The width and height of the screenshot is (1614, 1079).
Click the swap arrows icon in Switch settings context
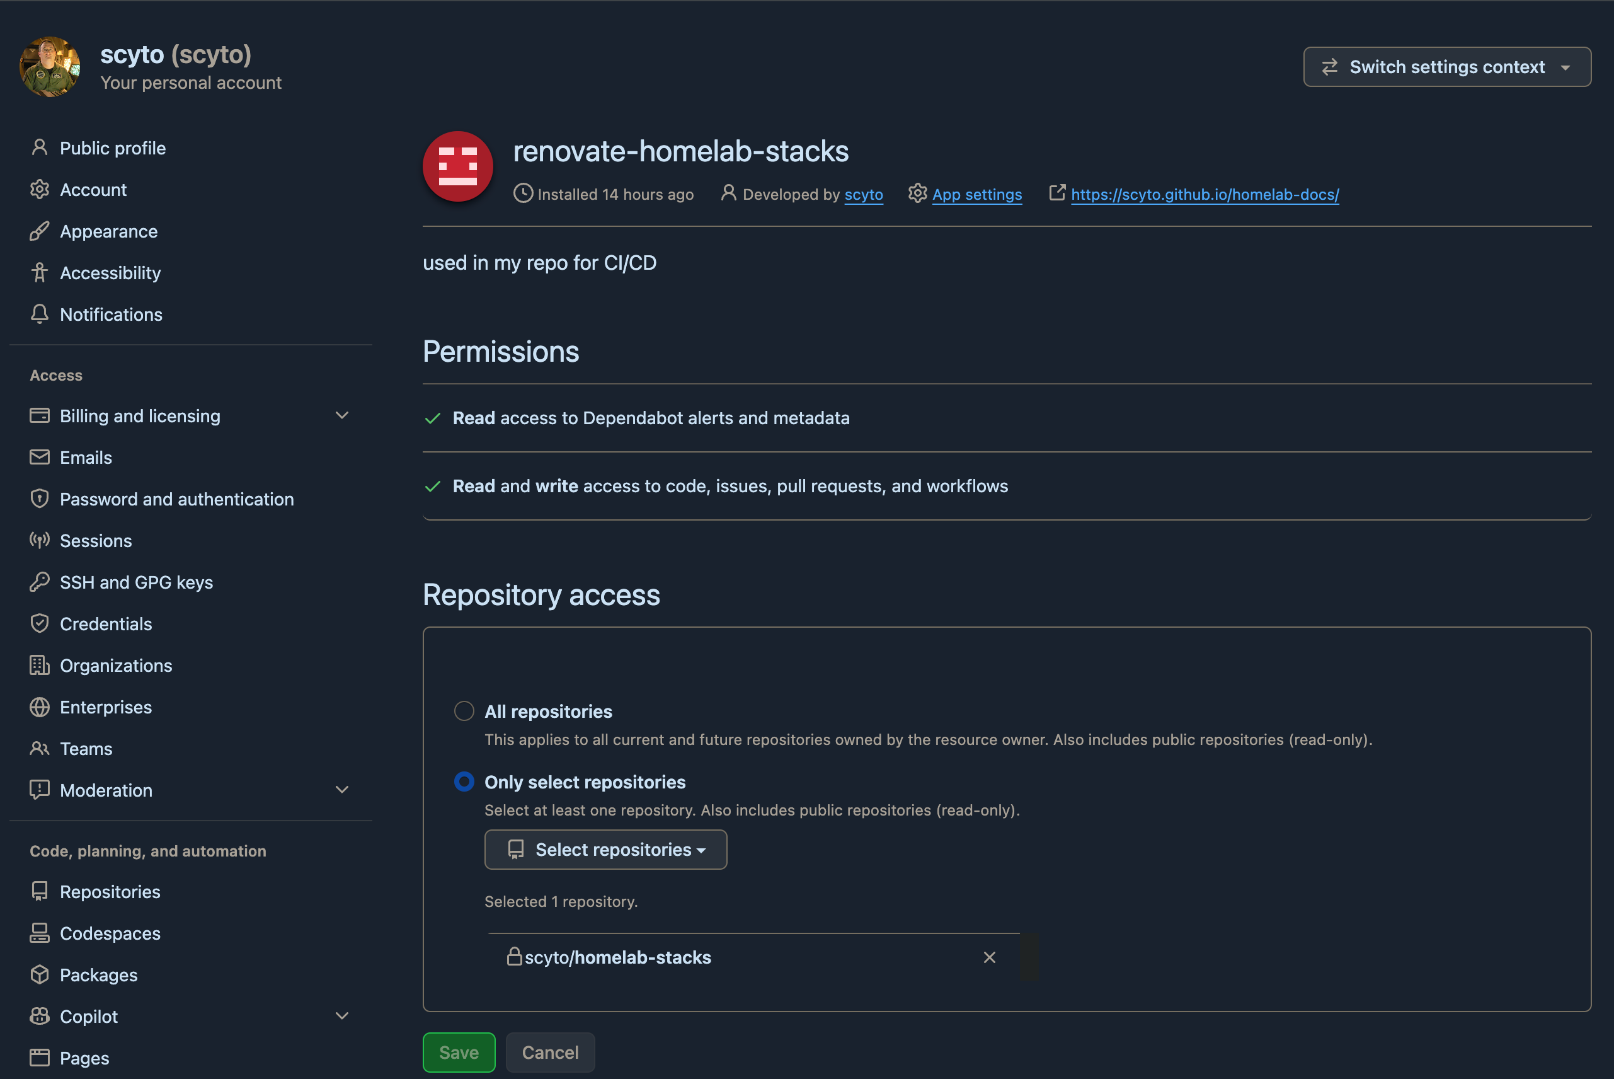click(1329, 67)
